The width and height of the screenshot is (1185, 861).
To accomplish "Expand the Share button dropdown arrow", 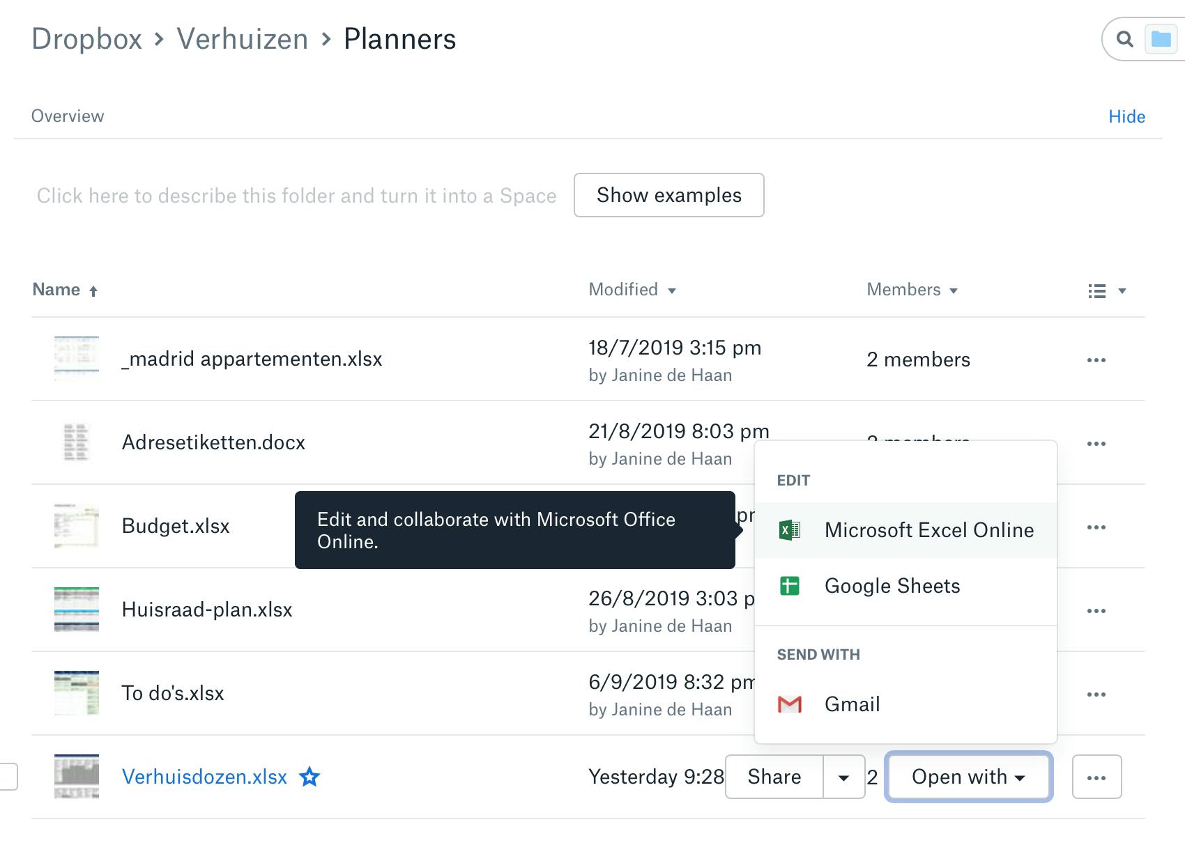I will click(843, 777).
